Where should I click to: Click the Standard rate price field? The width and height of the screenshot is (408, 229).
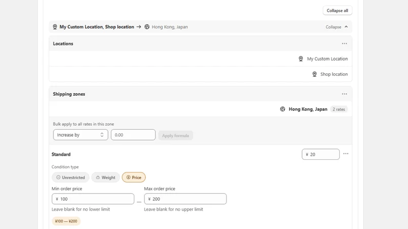click(321, 154)
